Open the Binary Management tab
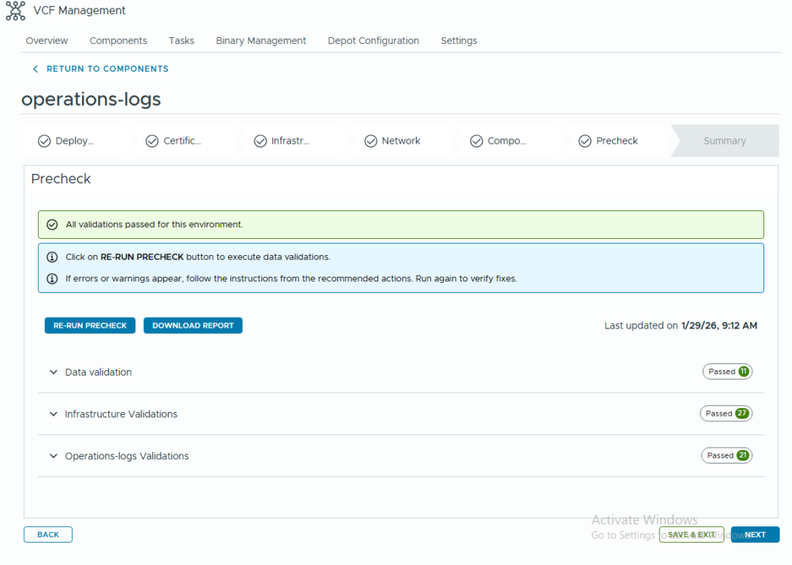 tap(261, 41)
